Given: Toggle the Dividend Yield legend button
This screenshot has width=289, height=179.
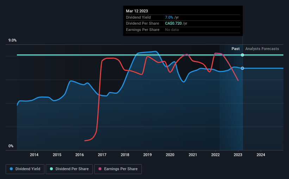Looking at the screenshot, I should pos(25,169).
